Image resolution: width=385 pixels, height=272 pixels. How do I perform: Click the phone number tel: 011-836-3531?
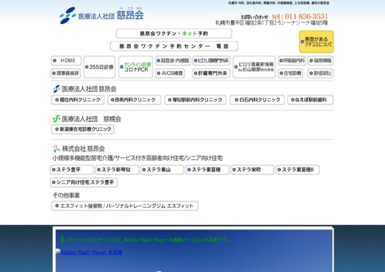pyautogui.click(x=300, y=16)
